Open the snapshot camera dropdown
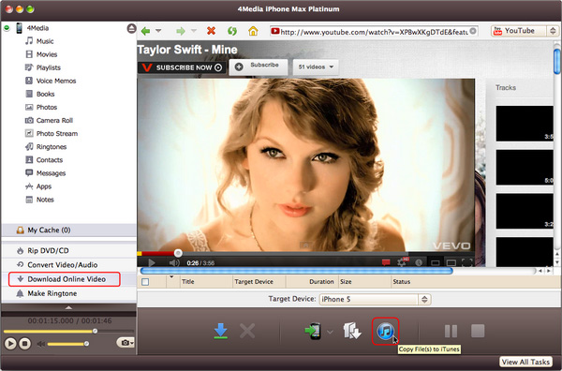This screenshot has width=562, height=371. 126,343
